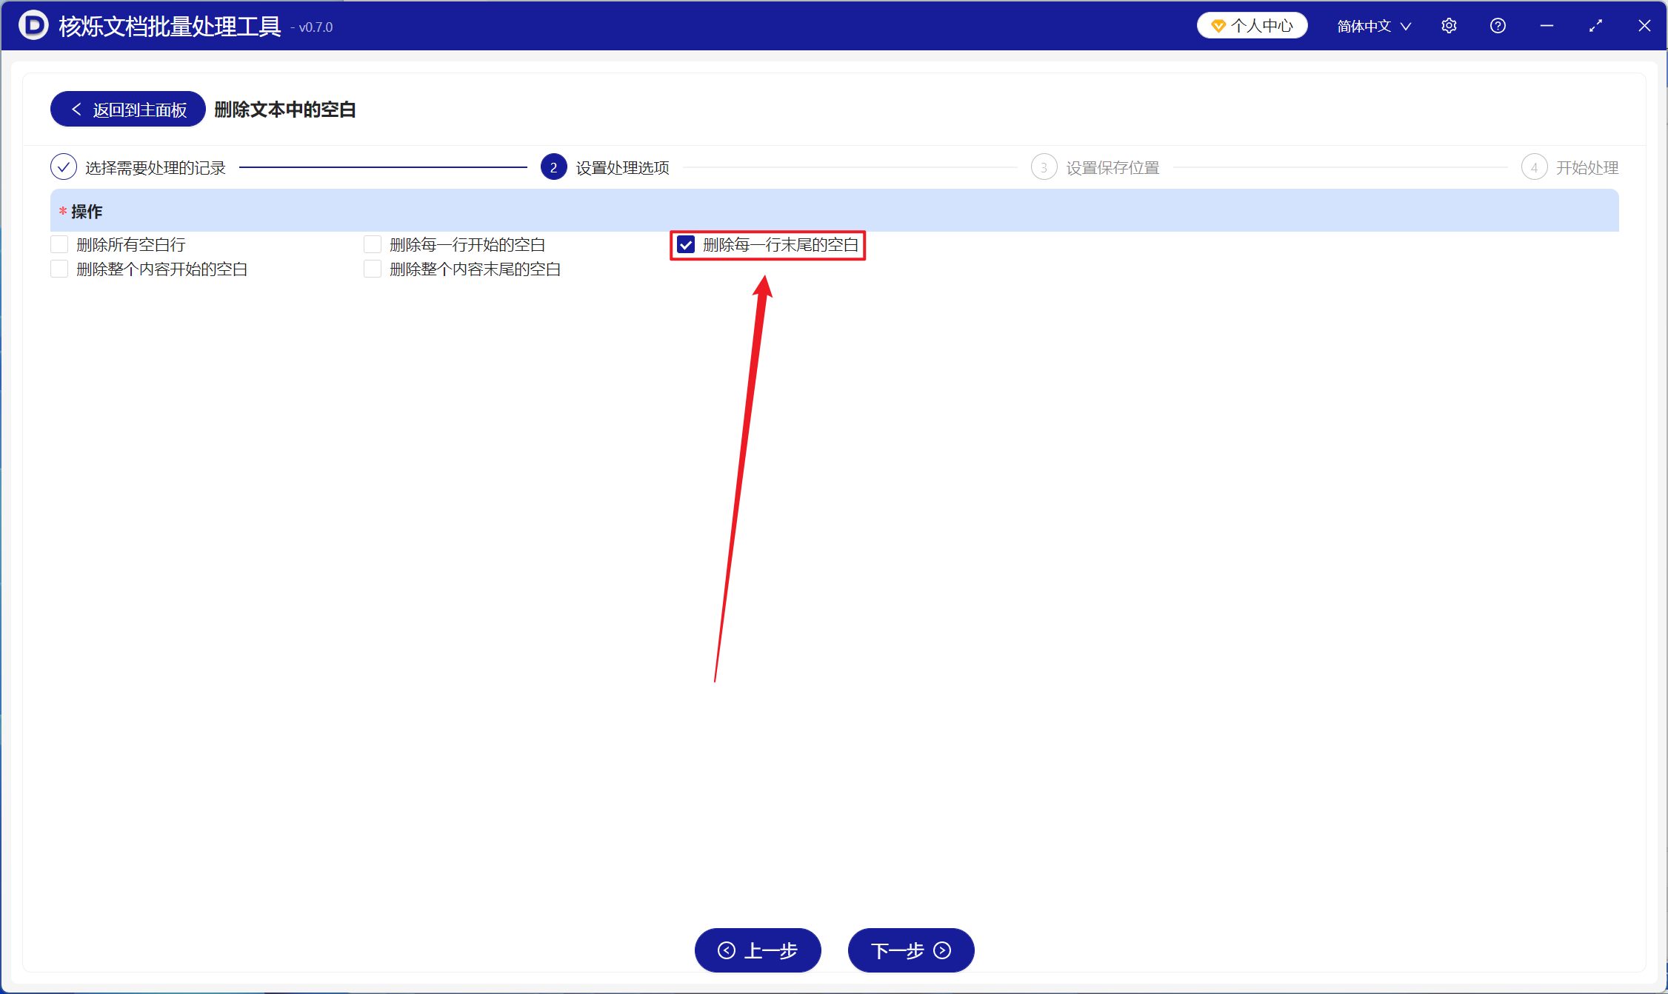Go back with 上一步 button

coord(758,950)
